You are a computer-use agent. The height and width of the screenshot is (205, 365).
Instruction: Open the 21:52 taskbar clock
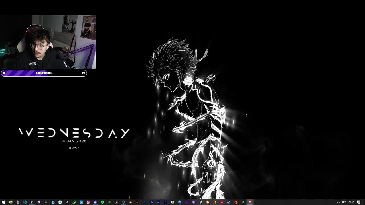(351, 202)
